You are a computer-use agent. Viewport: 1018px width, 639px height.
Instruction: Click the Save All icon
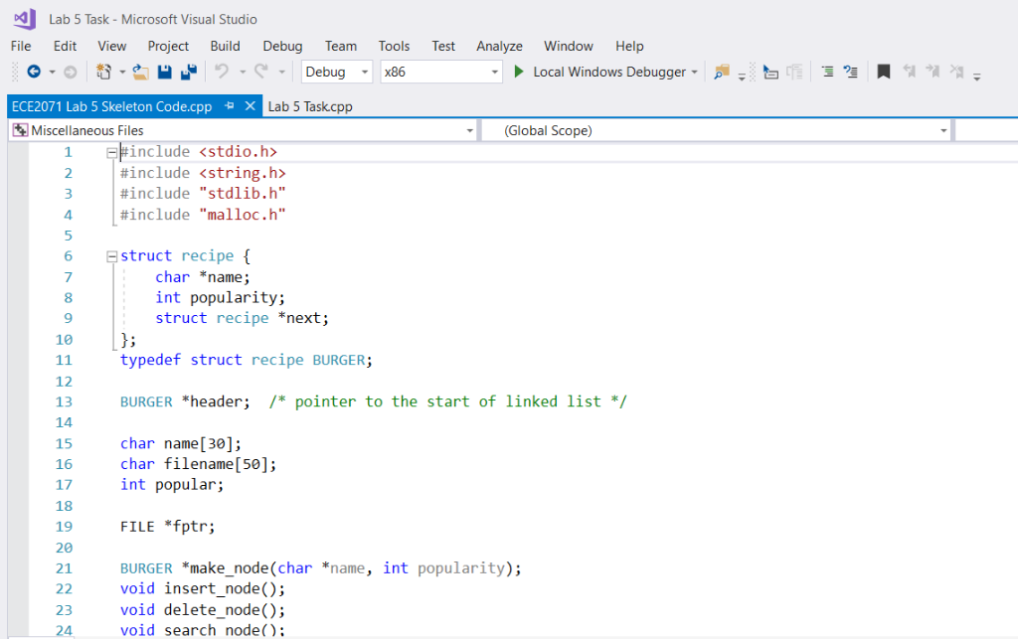(x=189, y=72)
